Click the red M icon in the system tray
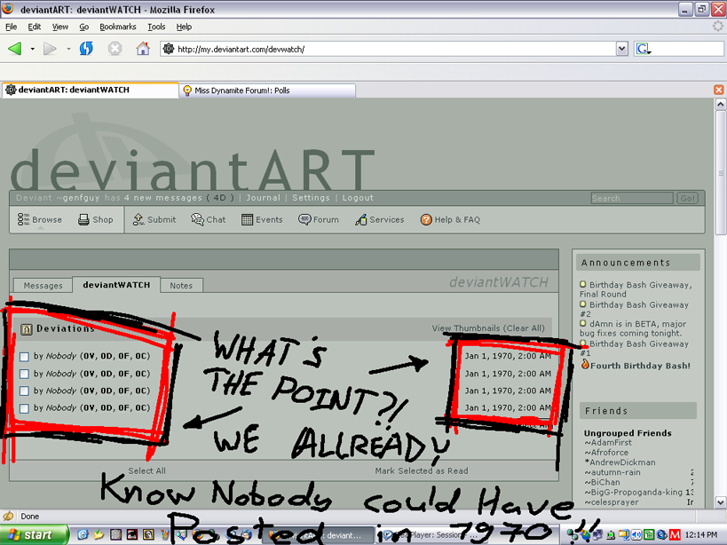 [x=675, y=535]
